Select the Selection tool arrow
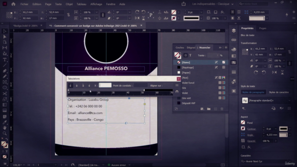Screen dimensions: 297x167 [x=5, y=31]
